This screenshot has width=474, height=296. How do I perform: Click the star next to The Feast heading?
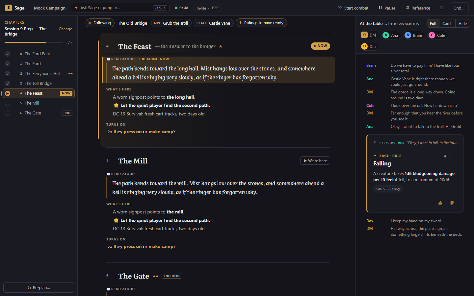click(221, 46)
